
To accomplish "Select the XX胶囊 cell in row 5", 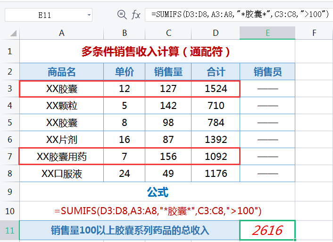I will [62, 123].
